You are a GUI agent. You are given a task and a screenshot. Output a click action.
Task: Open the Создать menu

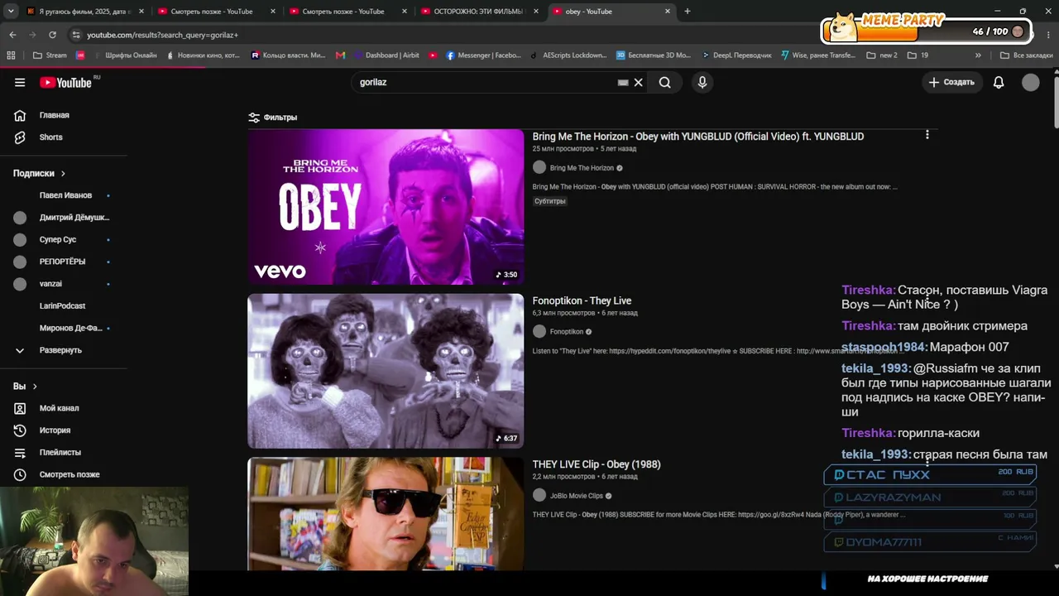(x=951, y=82)
